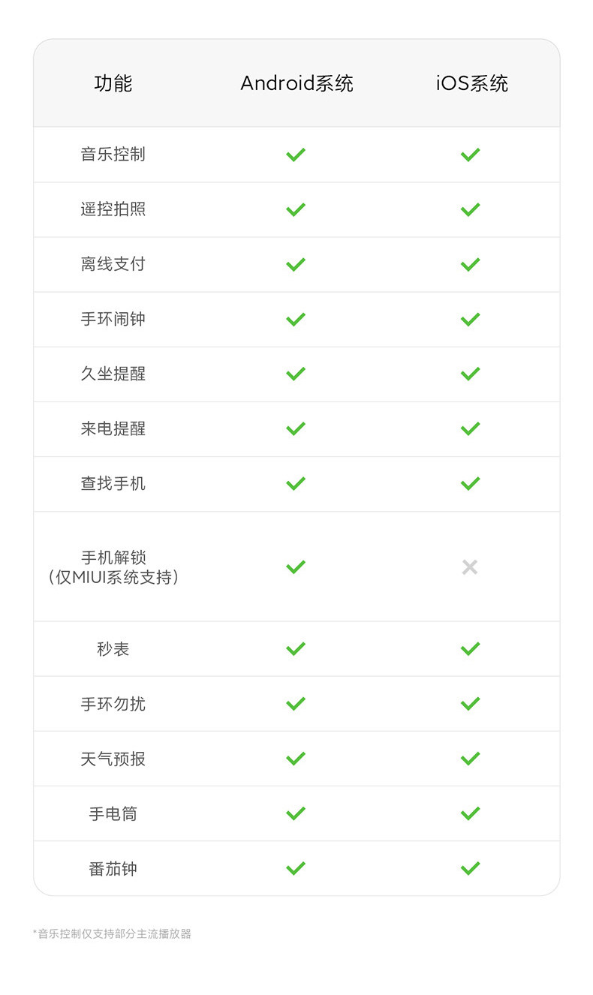Click the iOS checkmark for 遥控拍照
Image resolution: width=593 pixels, height=995 pixels.
coord(470,209)
